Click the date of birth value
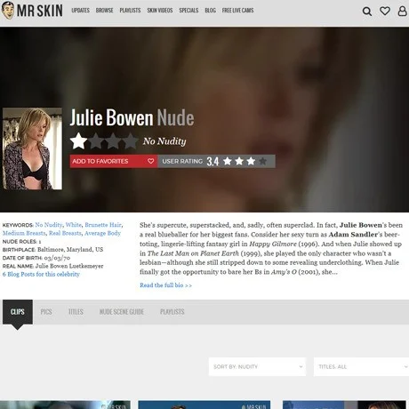The width and height of the screenshot is (409, 409). point(57,258)
